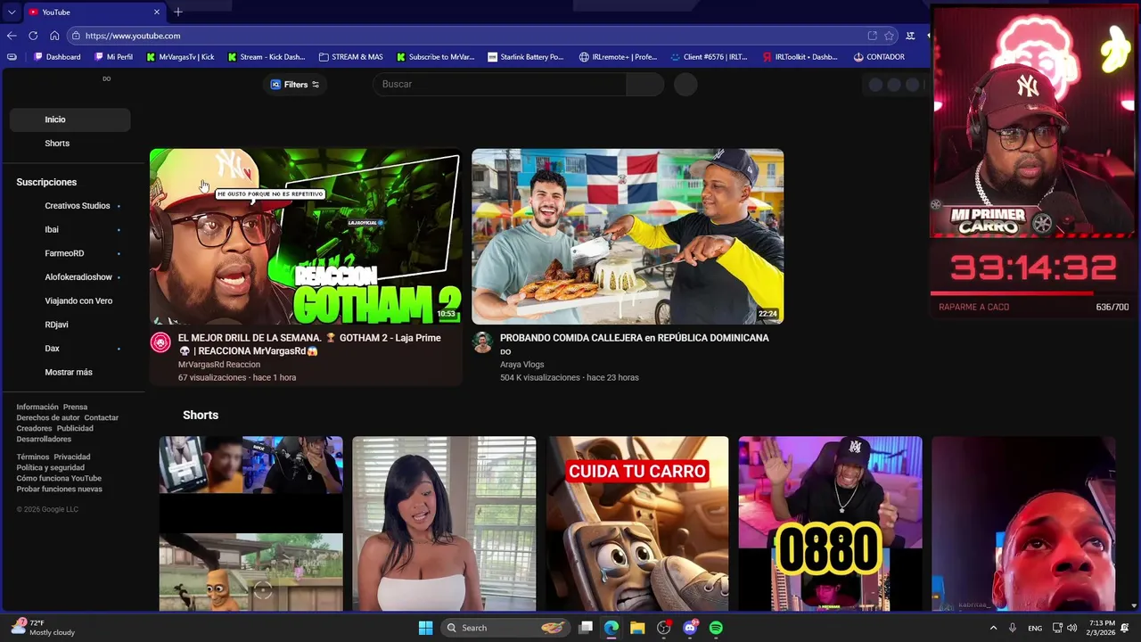This screenshot has height=642, width=1141.
Task: Open the Desarrolladores footer link
Action: coord(44,439)
